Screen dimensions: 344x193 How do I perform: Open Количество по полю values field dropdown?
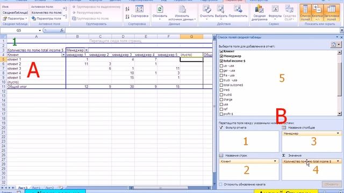pos(338,161)
